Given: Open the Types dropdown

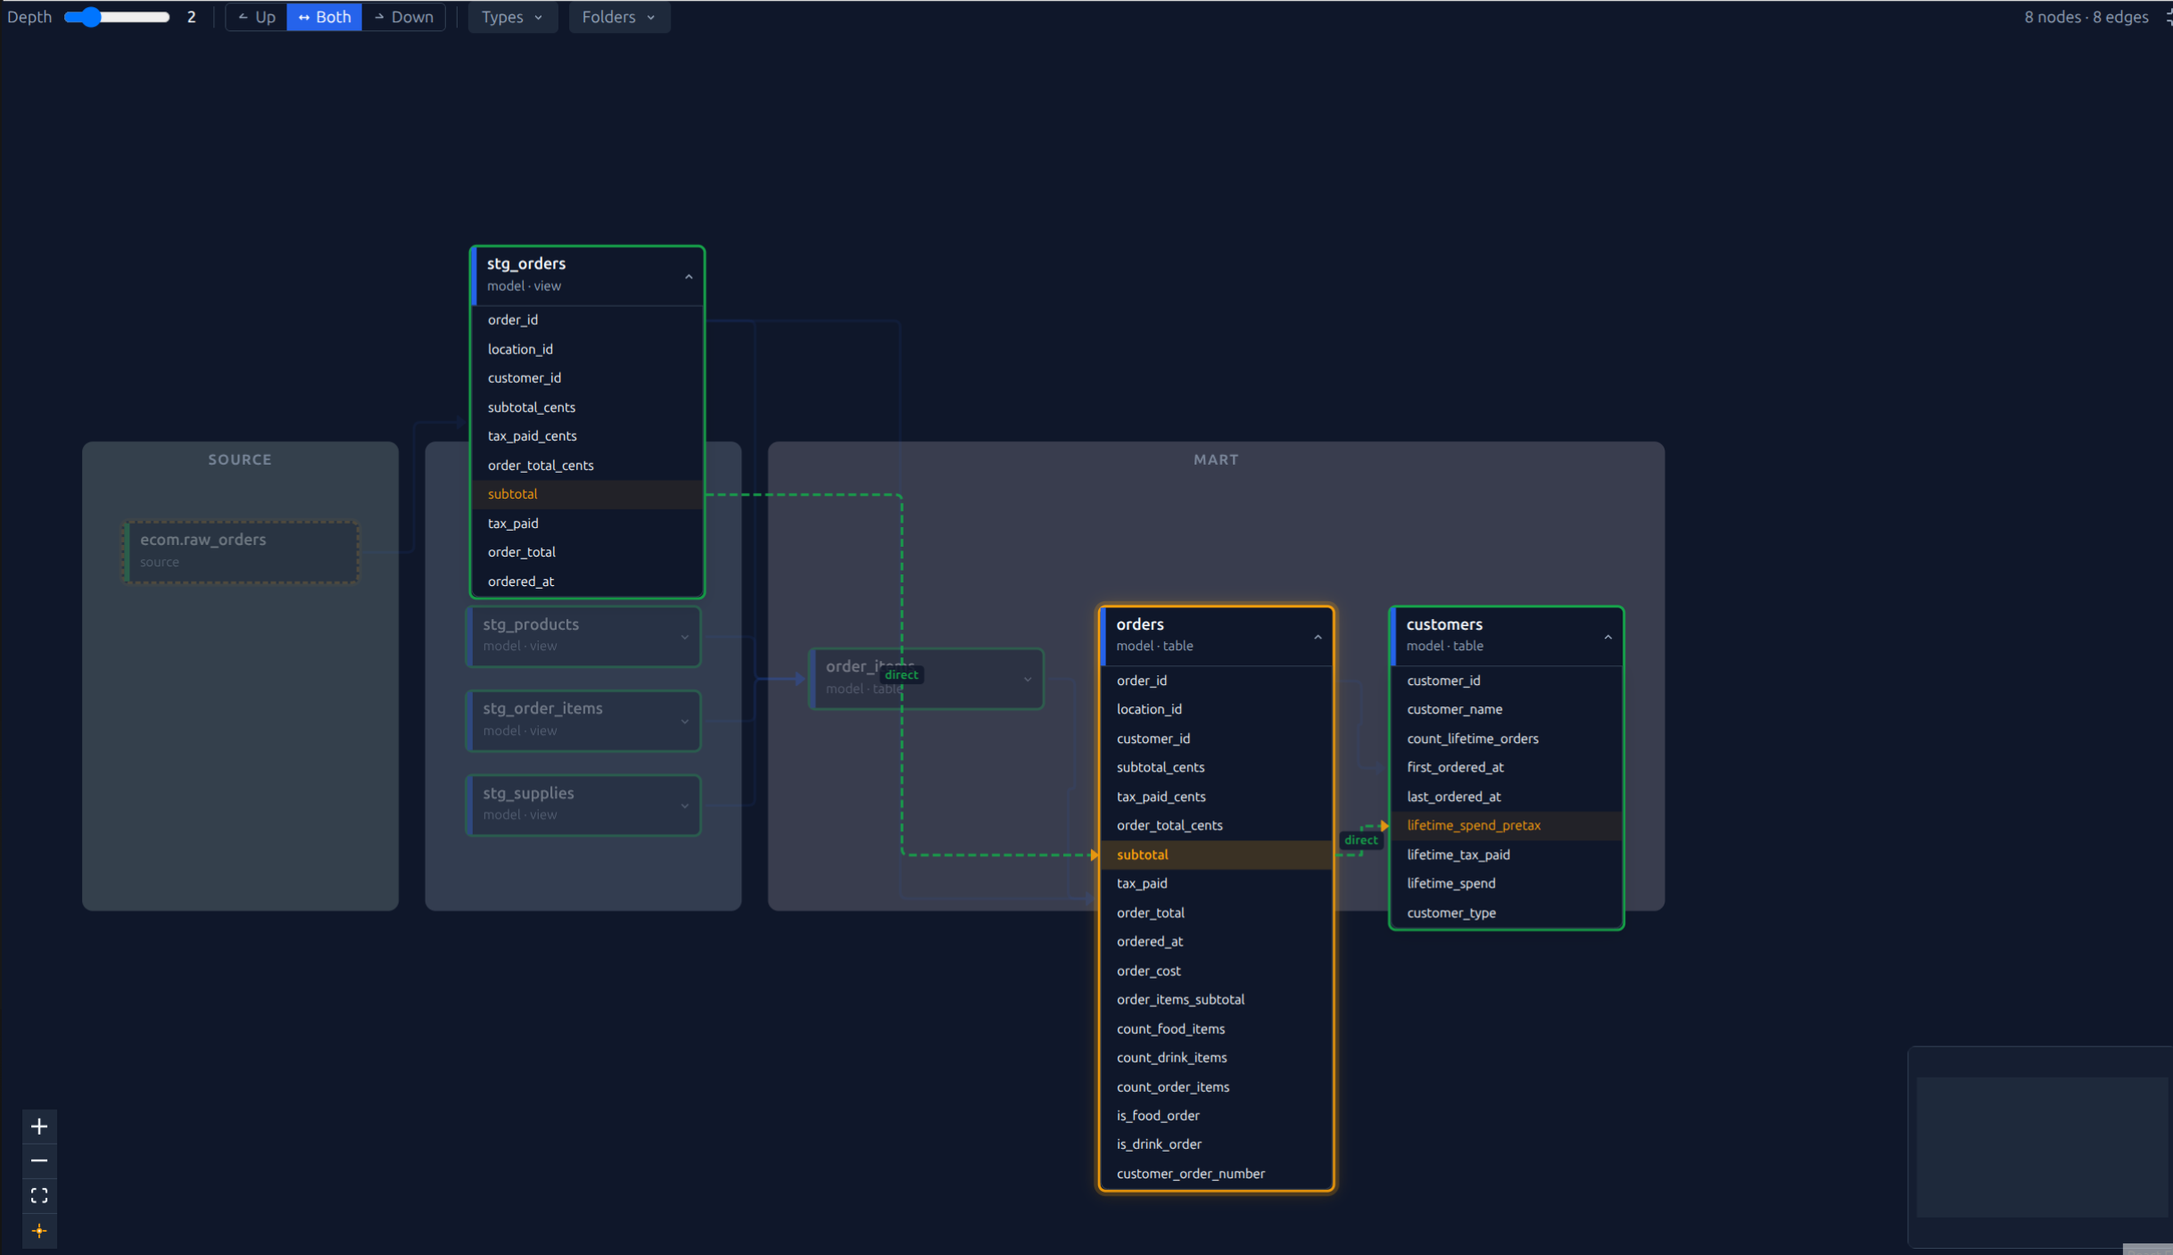Looking at the screenshot, I should click(x=511, y=17).
